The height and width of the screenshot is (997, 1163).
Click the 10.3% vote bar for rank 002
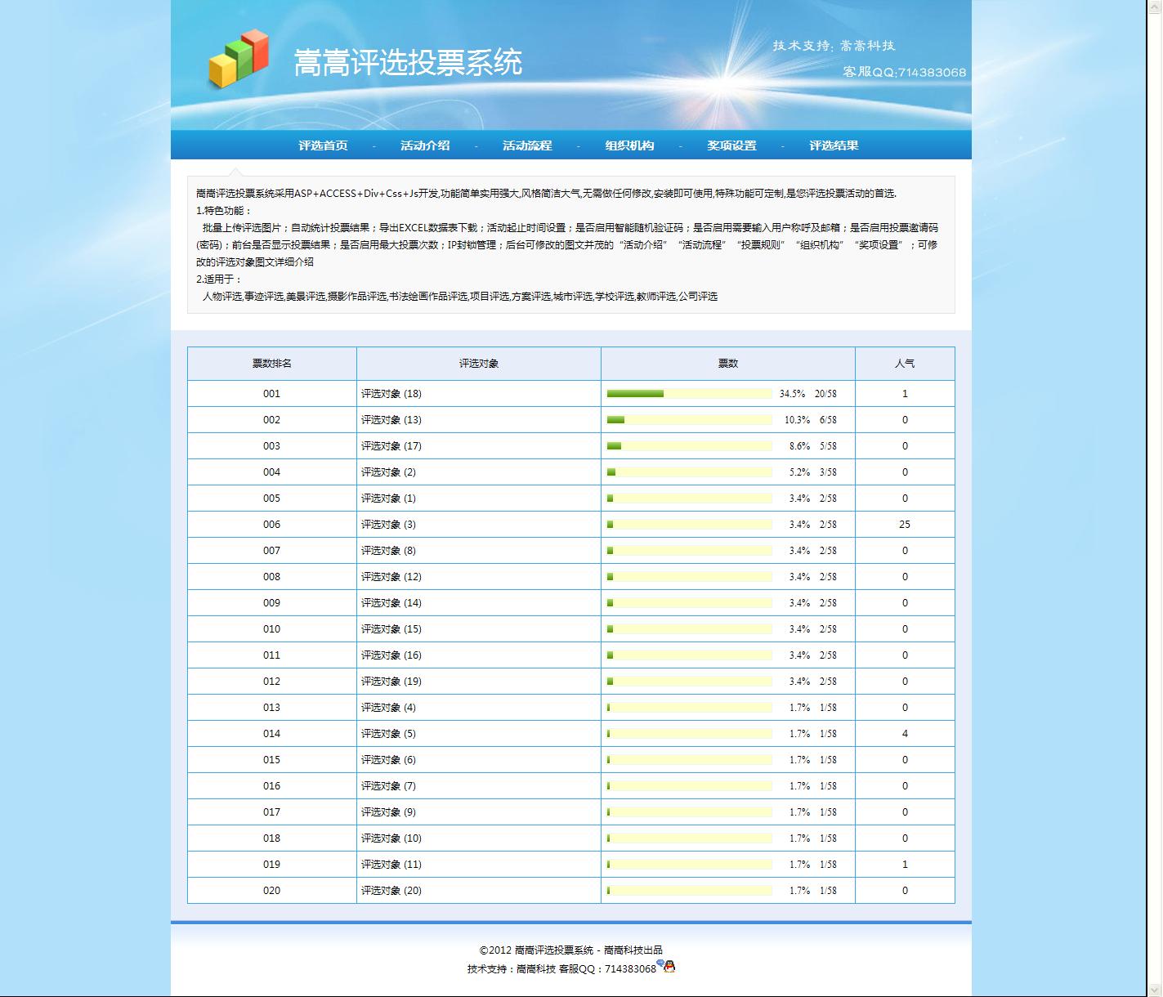(689, 420)
